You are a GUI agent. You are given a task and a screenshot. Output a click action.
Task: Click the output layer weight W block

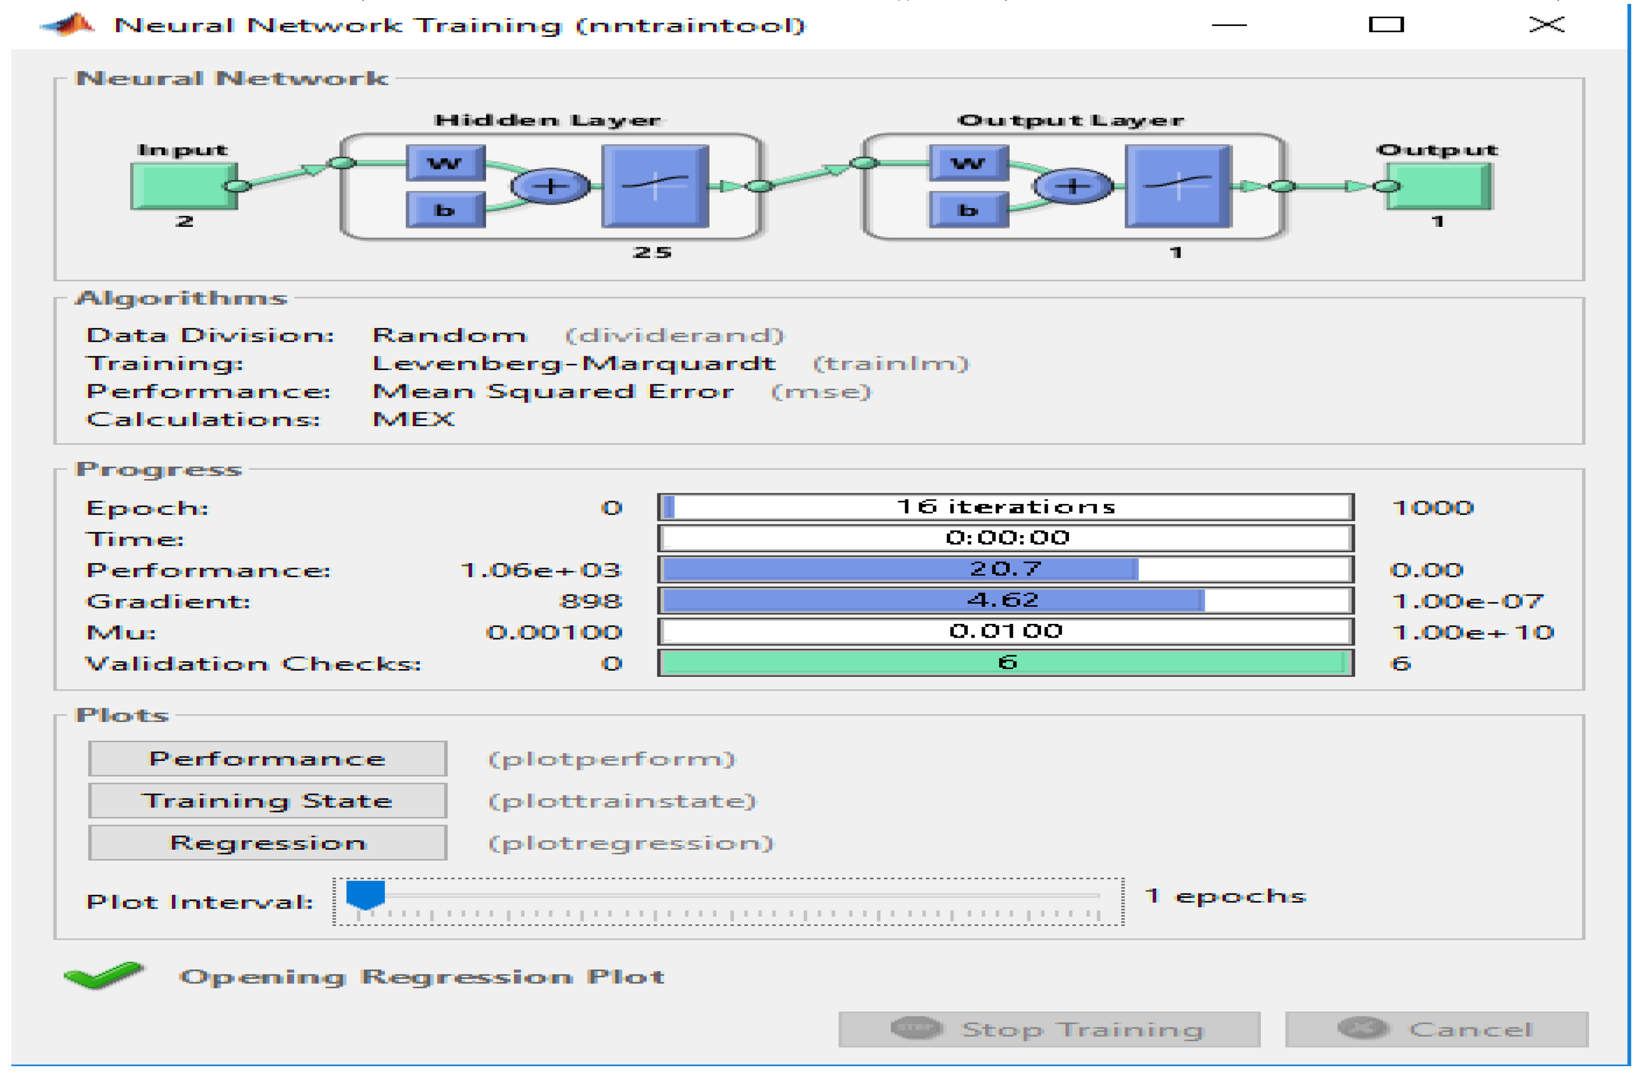pos(968,163)
